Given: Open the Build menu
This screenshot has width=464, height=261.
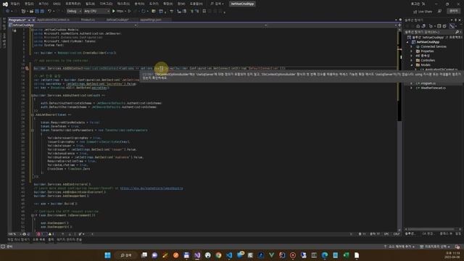Looking at the screenshot, I should tap(90, 4).
